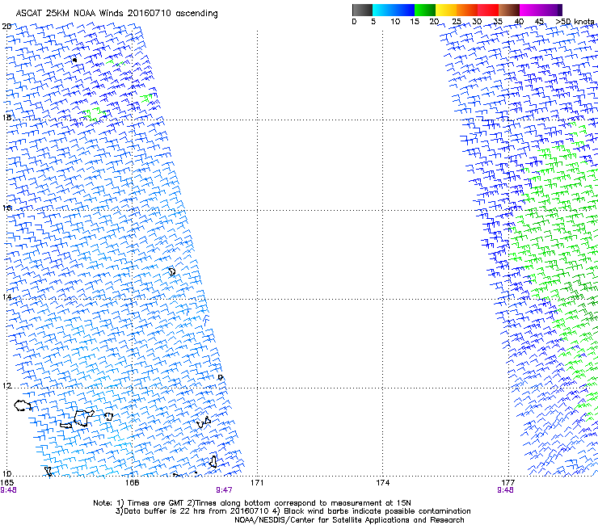Click the purple '9:47' pass time stamp
This screenshot has width=598, height=525.
[x=225, y=490]
